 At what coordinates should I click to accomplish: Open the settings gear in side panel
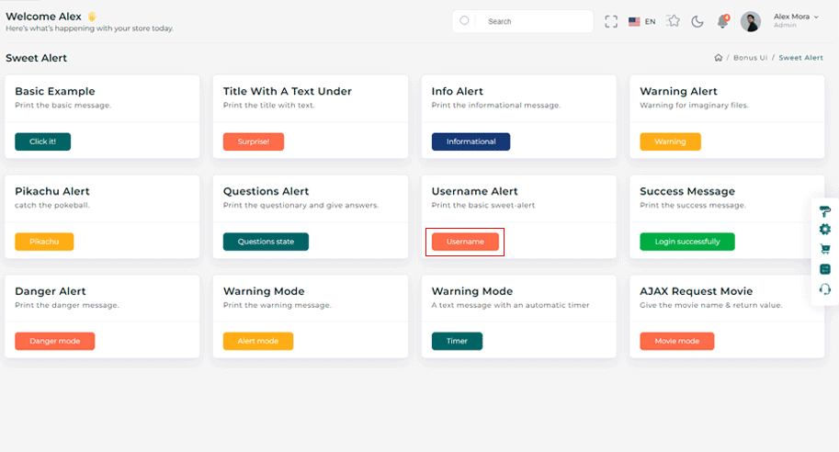tap(824, 230)
